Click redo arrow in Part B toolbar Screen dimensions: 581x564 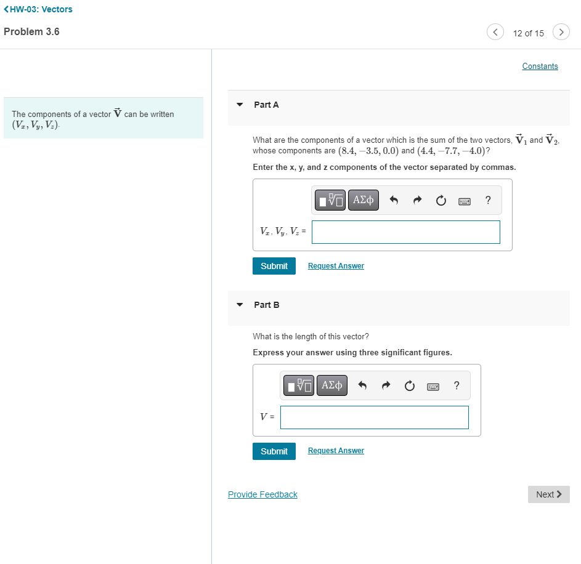[386, 385]
